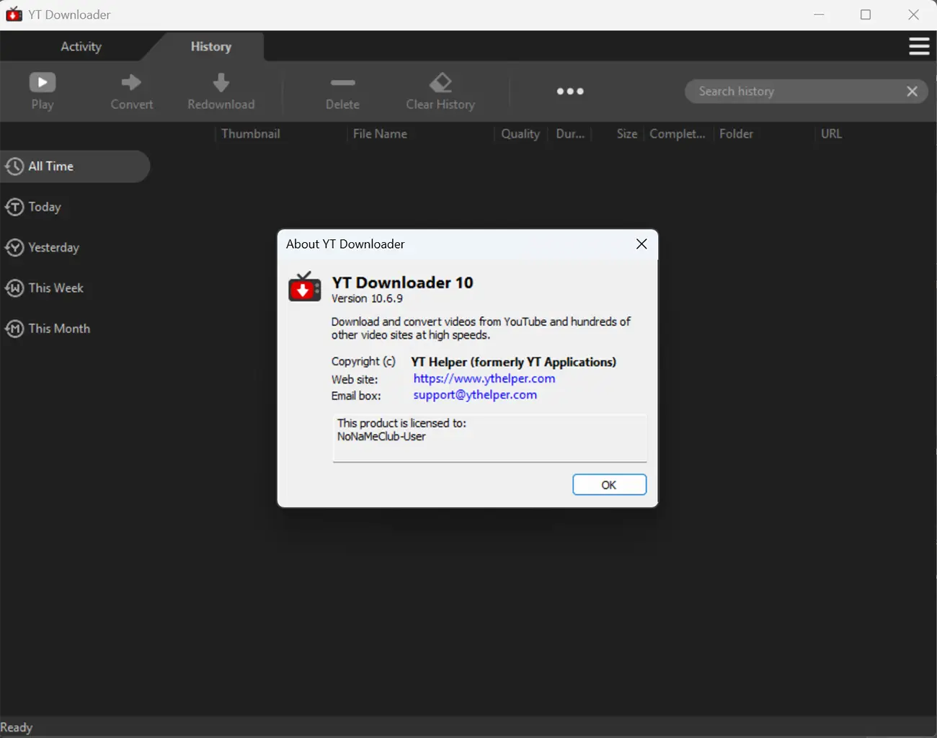
Task: Sort by the Completed column header
Action: coord(678,134)
